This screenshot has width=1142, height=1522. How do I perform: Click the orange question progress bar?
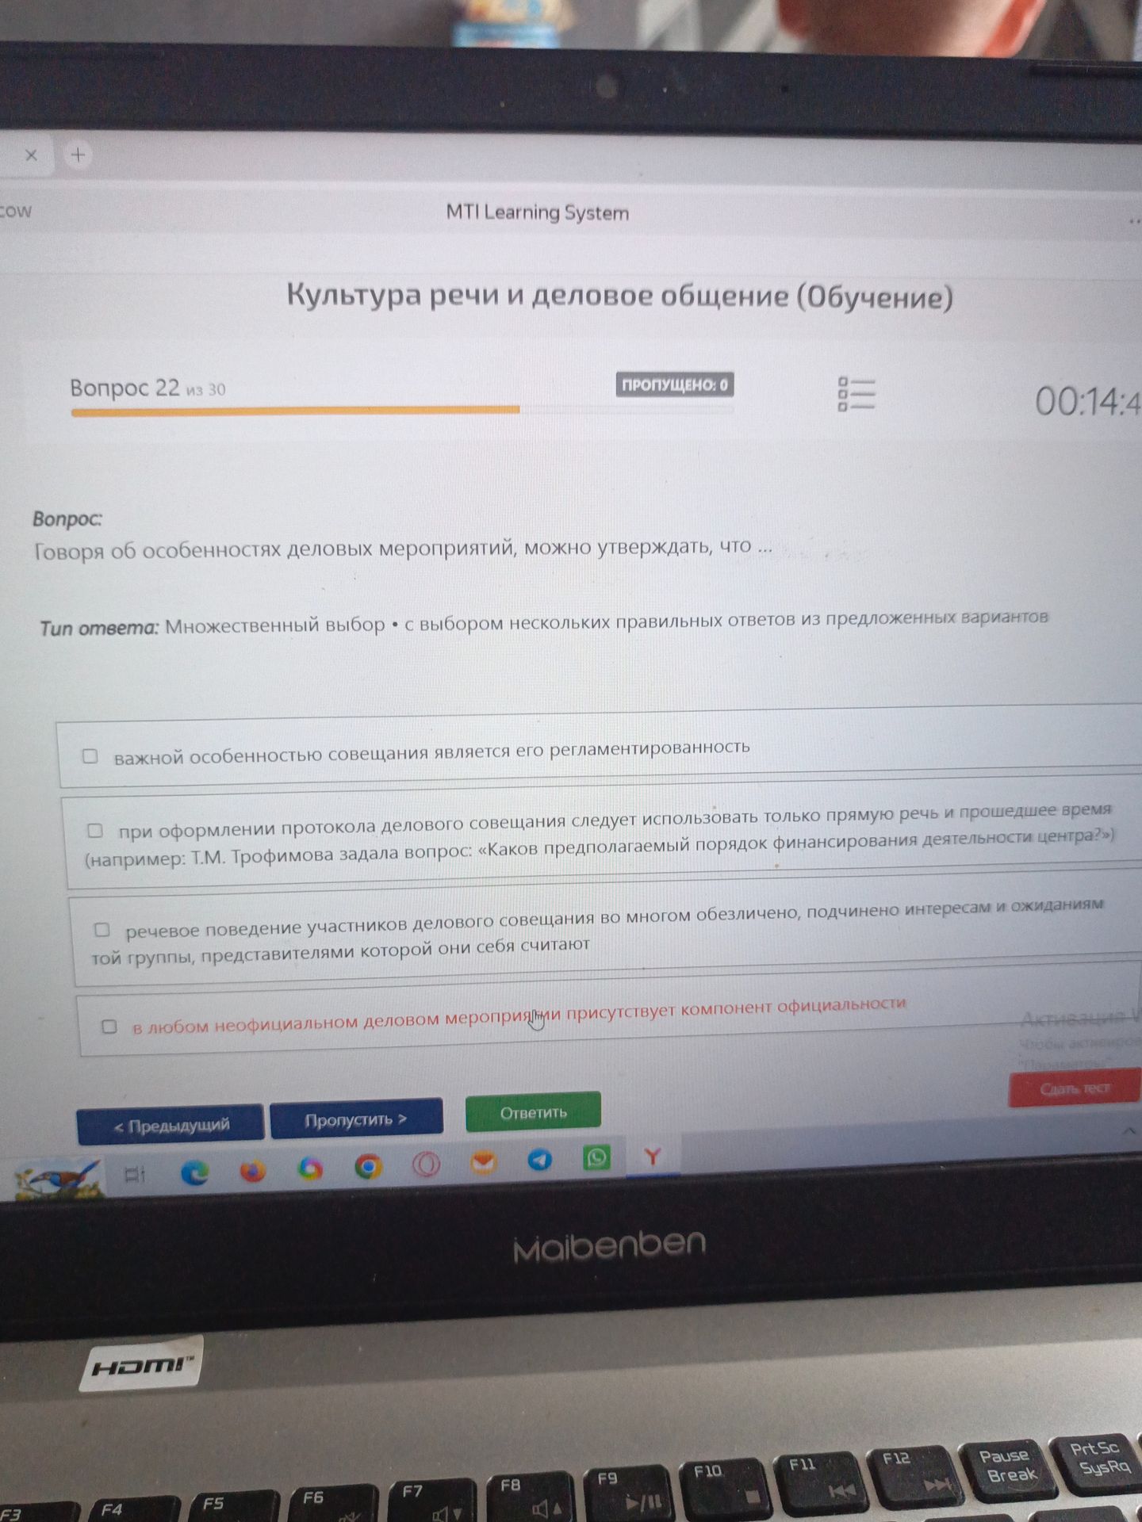(x=295, y=411)
